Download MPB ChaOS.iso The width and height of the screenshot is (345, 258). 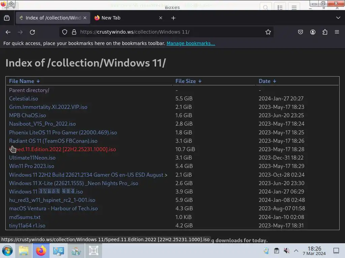click(28, 116)
